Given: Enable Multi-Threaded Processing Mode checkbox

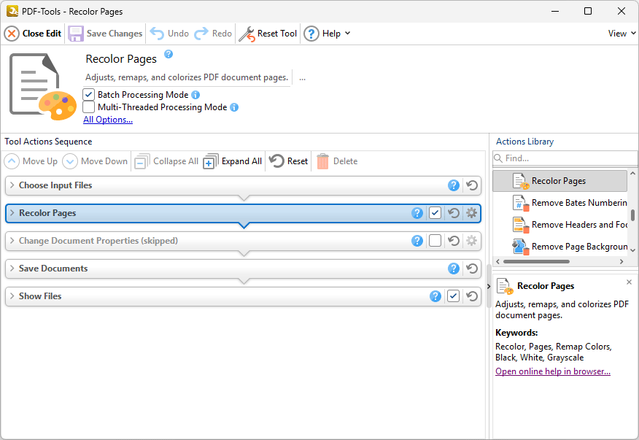Looking at the screenshot, I should (88, 107).
